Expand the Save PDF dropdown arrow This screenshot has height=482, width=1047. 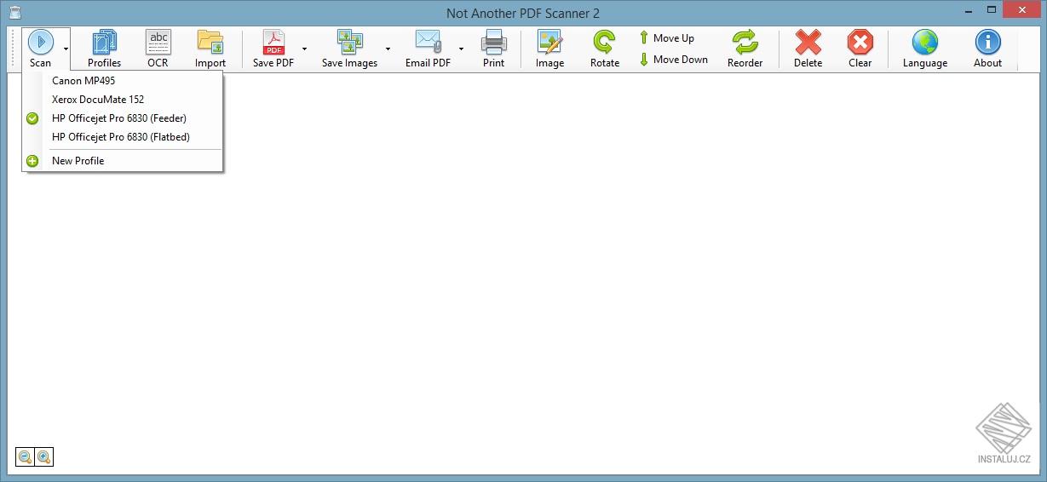pyautogui.click(x=304, y=49)
